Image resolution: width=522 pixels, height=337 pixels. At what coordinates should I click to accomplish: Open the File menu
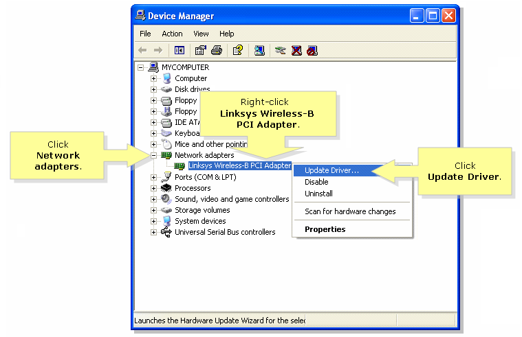tap(145, 34)
